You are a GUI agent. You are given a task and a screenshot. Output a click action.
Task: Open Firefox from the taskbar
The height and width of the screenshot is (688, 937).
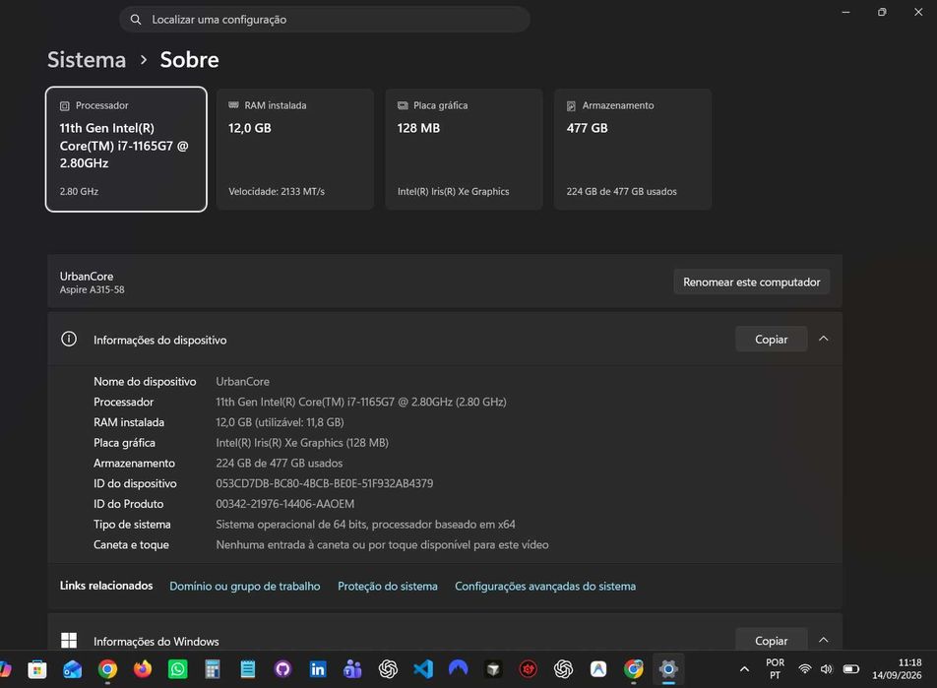click(x=142, y=669)
